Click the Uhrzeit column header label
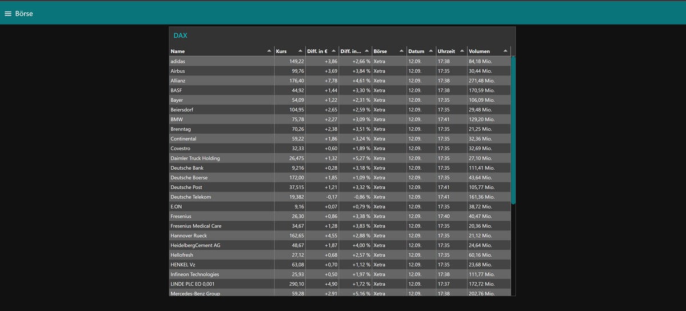The width and height of the screenshot is (686, 311). (446, 51)
